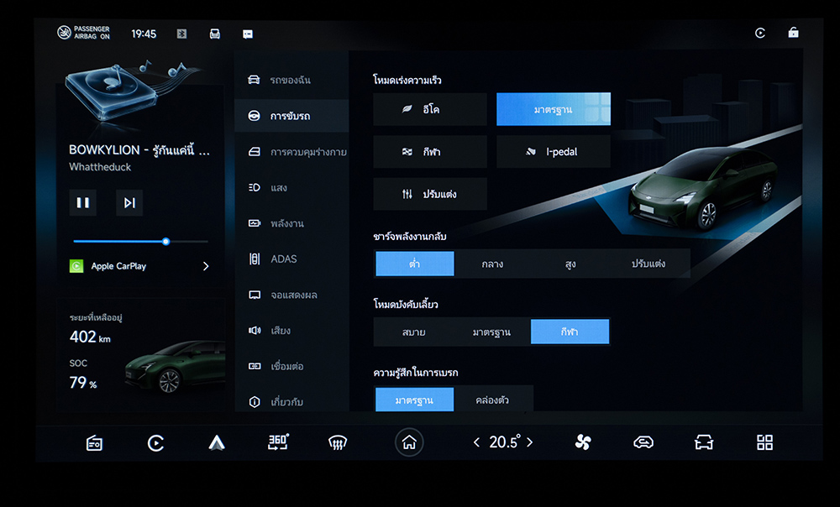Expand Apple CarPlay with the arrow
Viewport: 840px width, 507px height.
(206, 266)
